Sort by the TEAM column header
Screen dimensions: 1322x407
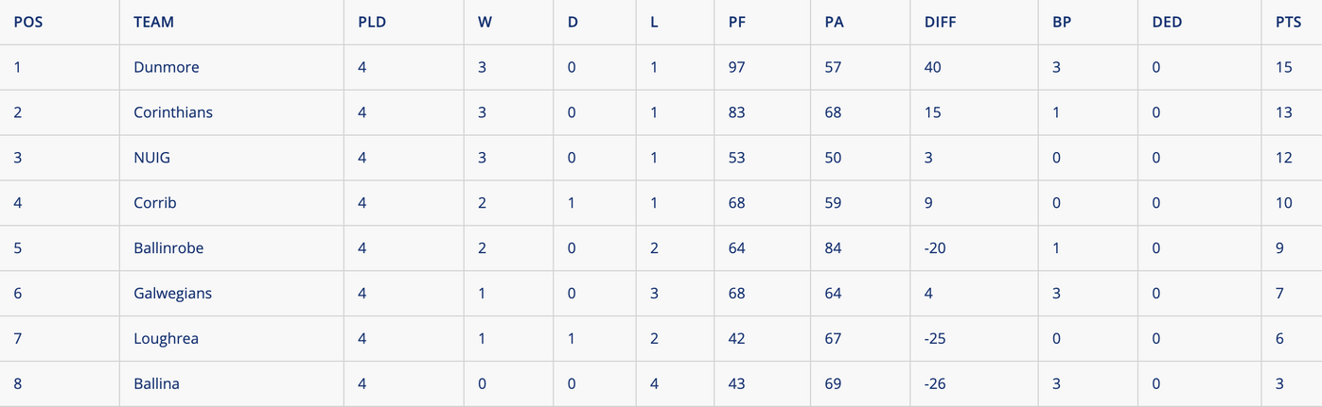[153, 22]
